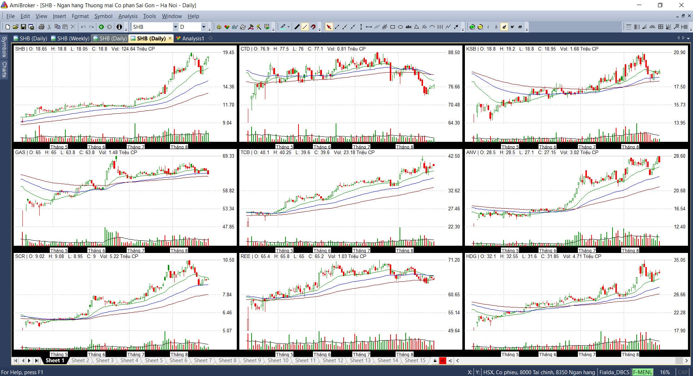The image size is (693, 376).
Task: Open the Fibonacci arc tool
Action: [x=652, y=27]
